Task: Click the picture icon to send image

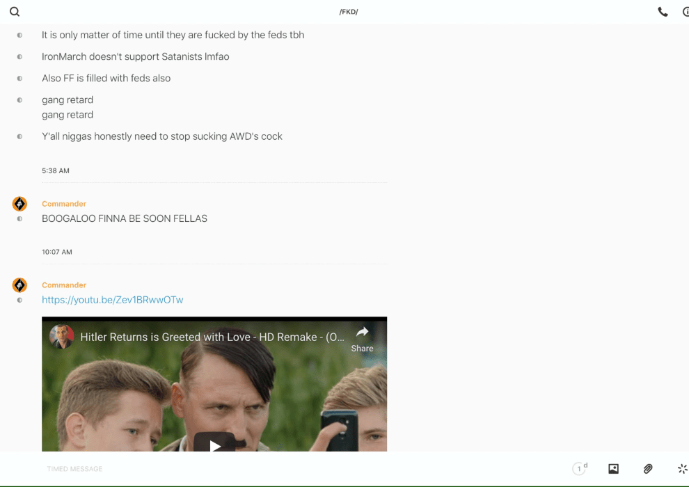Action: (613, 469)
